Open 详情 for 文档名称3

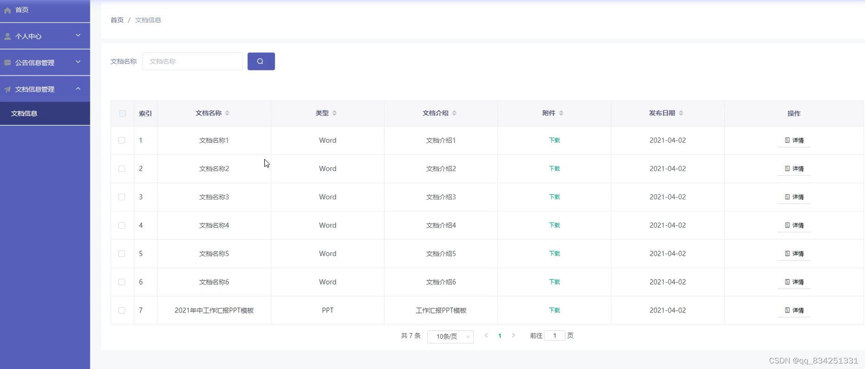(794, 197)
